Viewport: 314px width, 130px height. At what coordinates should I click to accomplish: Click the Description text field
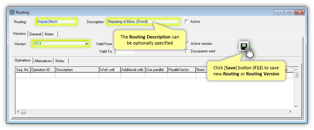pyautogui.click(x=142, y=22)
